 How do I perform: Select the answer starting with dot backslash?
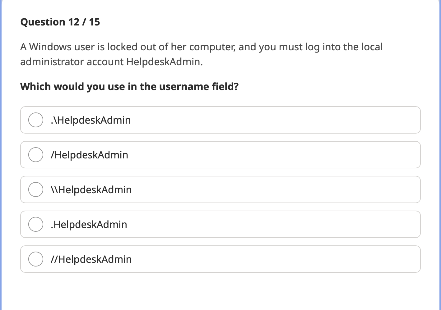(220, 120)
